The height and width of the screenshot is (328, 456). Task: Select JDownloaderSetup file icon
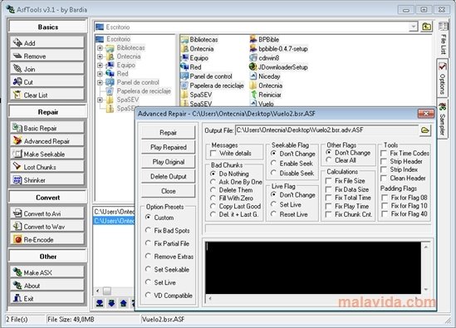[x=253, y=67]
